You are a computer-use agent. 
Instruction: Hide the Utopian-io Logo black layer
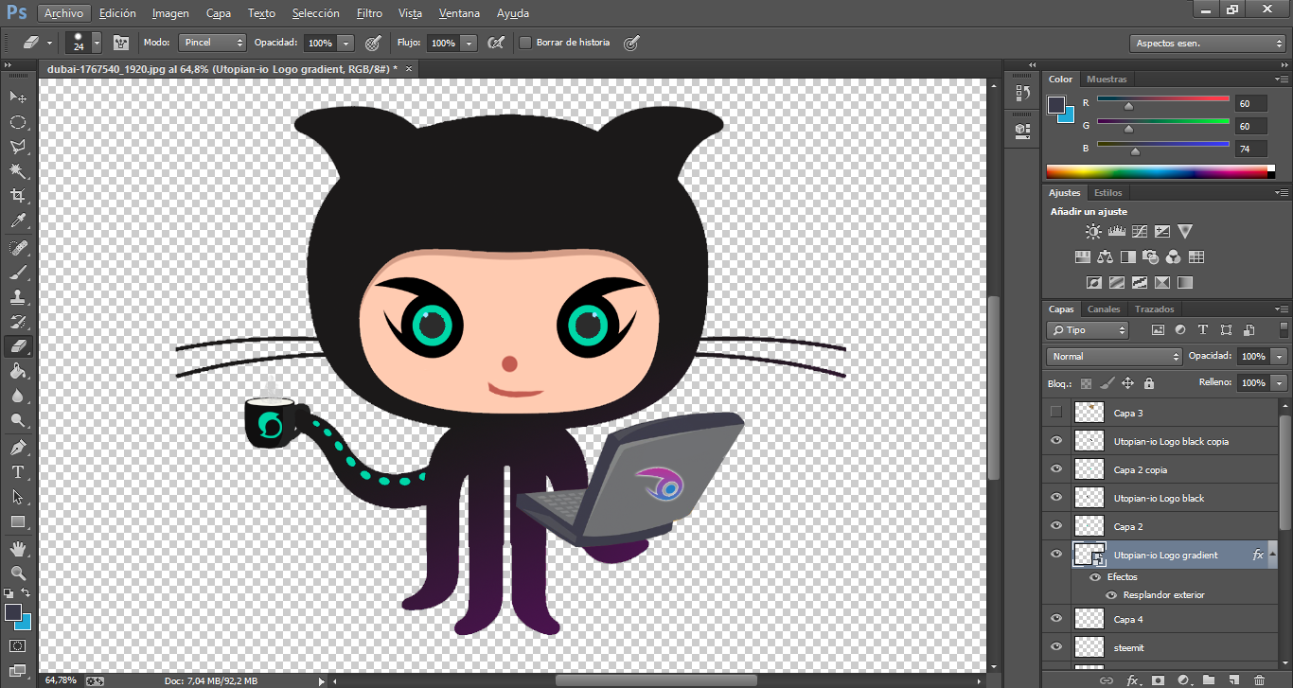(x=1056, y=498)
